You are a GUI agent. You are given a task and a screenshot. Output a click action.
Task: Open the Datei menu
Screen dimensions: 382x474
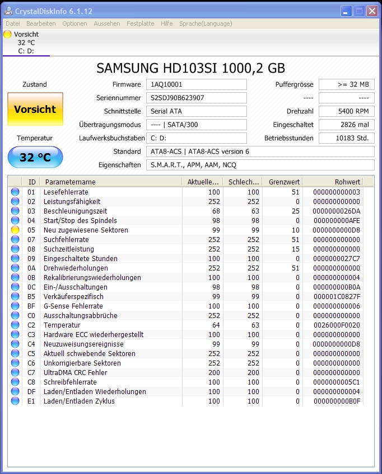point(13,23)
